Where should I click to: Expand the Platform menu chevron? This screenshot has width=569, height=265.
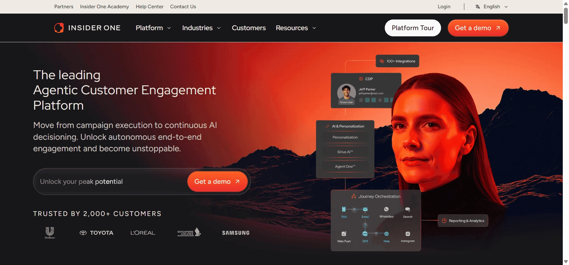169,28
